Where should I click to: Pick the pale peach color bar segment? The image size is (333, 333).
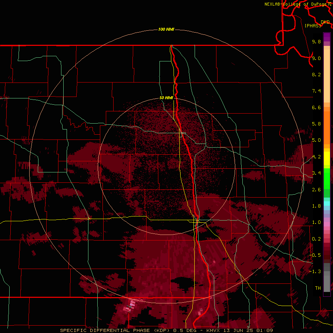point(327,76)
